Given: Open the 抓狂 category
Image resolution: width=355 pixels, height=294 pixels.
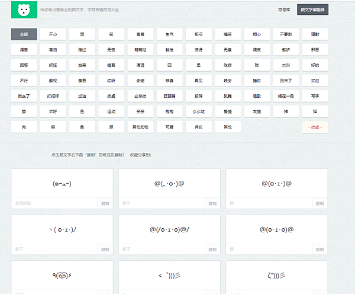Looking at the screenshot, I should 53,65.
